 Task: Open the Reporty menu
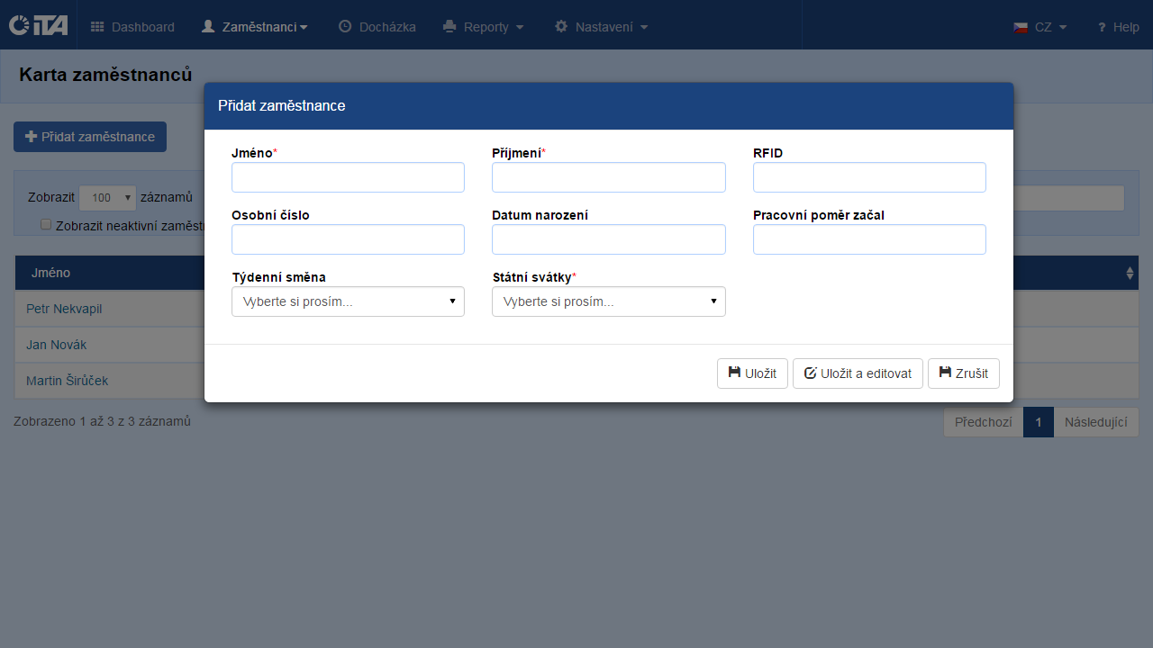pos(484,27)
